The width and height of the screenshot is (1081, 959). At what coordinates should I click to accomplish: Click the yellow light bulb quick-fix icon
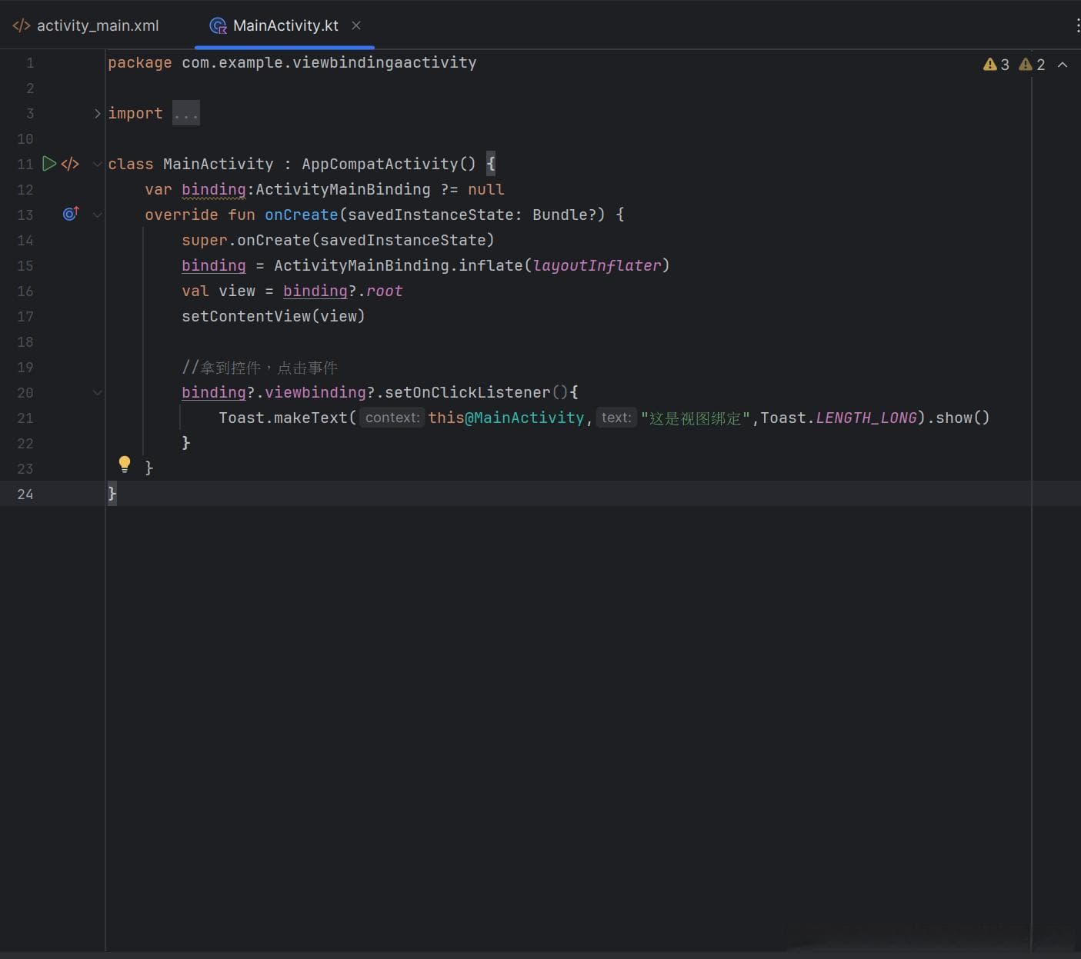pos(125,464)
